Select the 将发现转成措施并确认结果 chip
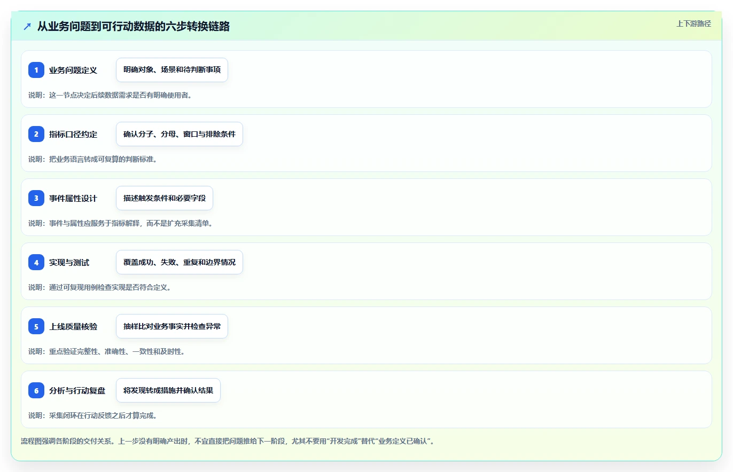The image size is (733, 472). pyautogui.click(x=168, y=390)
